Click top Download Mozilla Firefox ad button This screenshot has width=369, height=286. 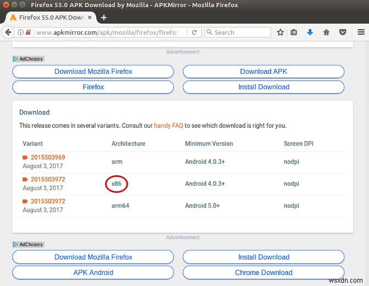click(x=93, y=72)
